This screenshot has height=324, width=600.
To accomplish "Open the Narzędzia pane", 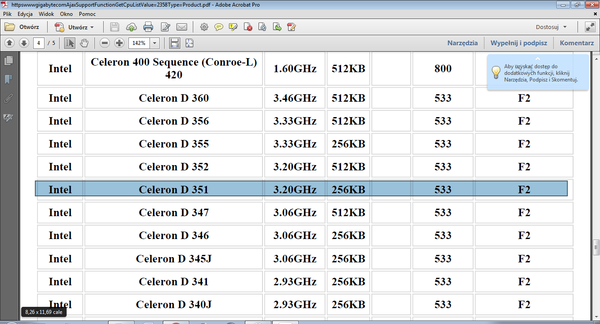I will 462,43.
